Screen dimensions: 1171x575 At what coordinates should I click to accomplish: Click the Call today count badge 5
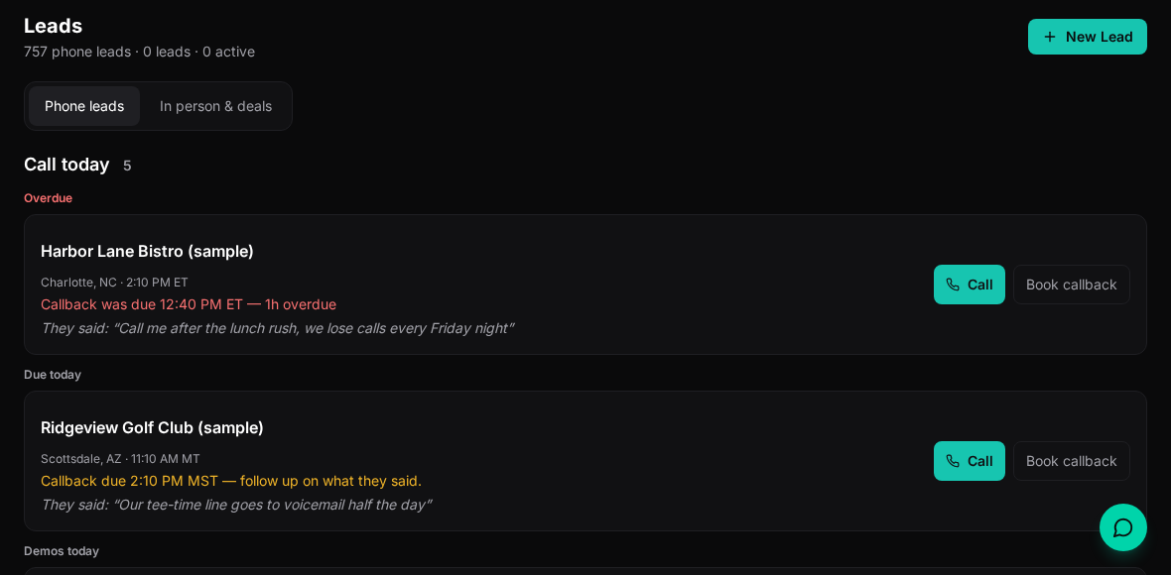pos(127,166)
